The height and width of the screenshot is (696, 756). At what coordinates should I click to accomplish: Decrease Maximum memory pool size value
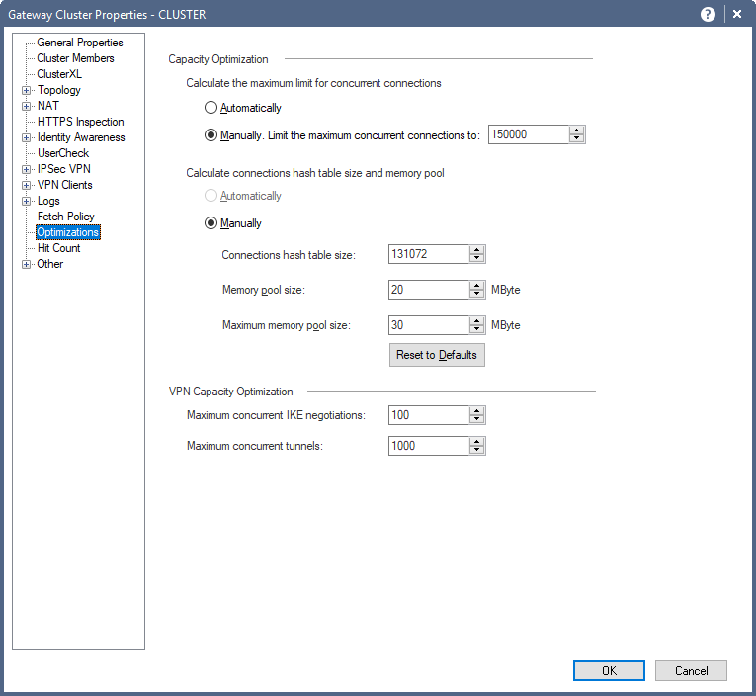[x=477, y=330]
